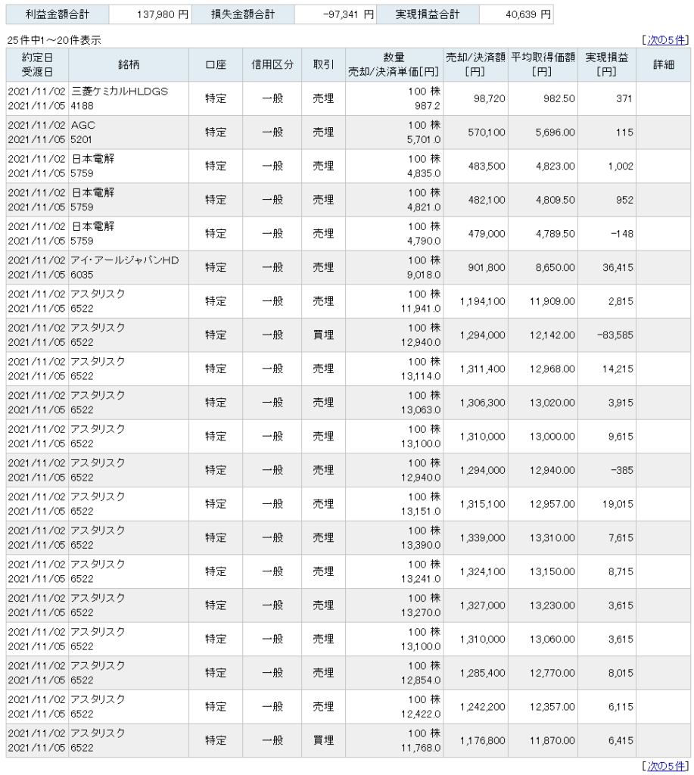Select the 平均取得価額 column header
The height and width of the screenshot is (775, 694).
click(543, 65)
